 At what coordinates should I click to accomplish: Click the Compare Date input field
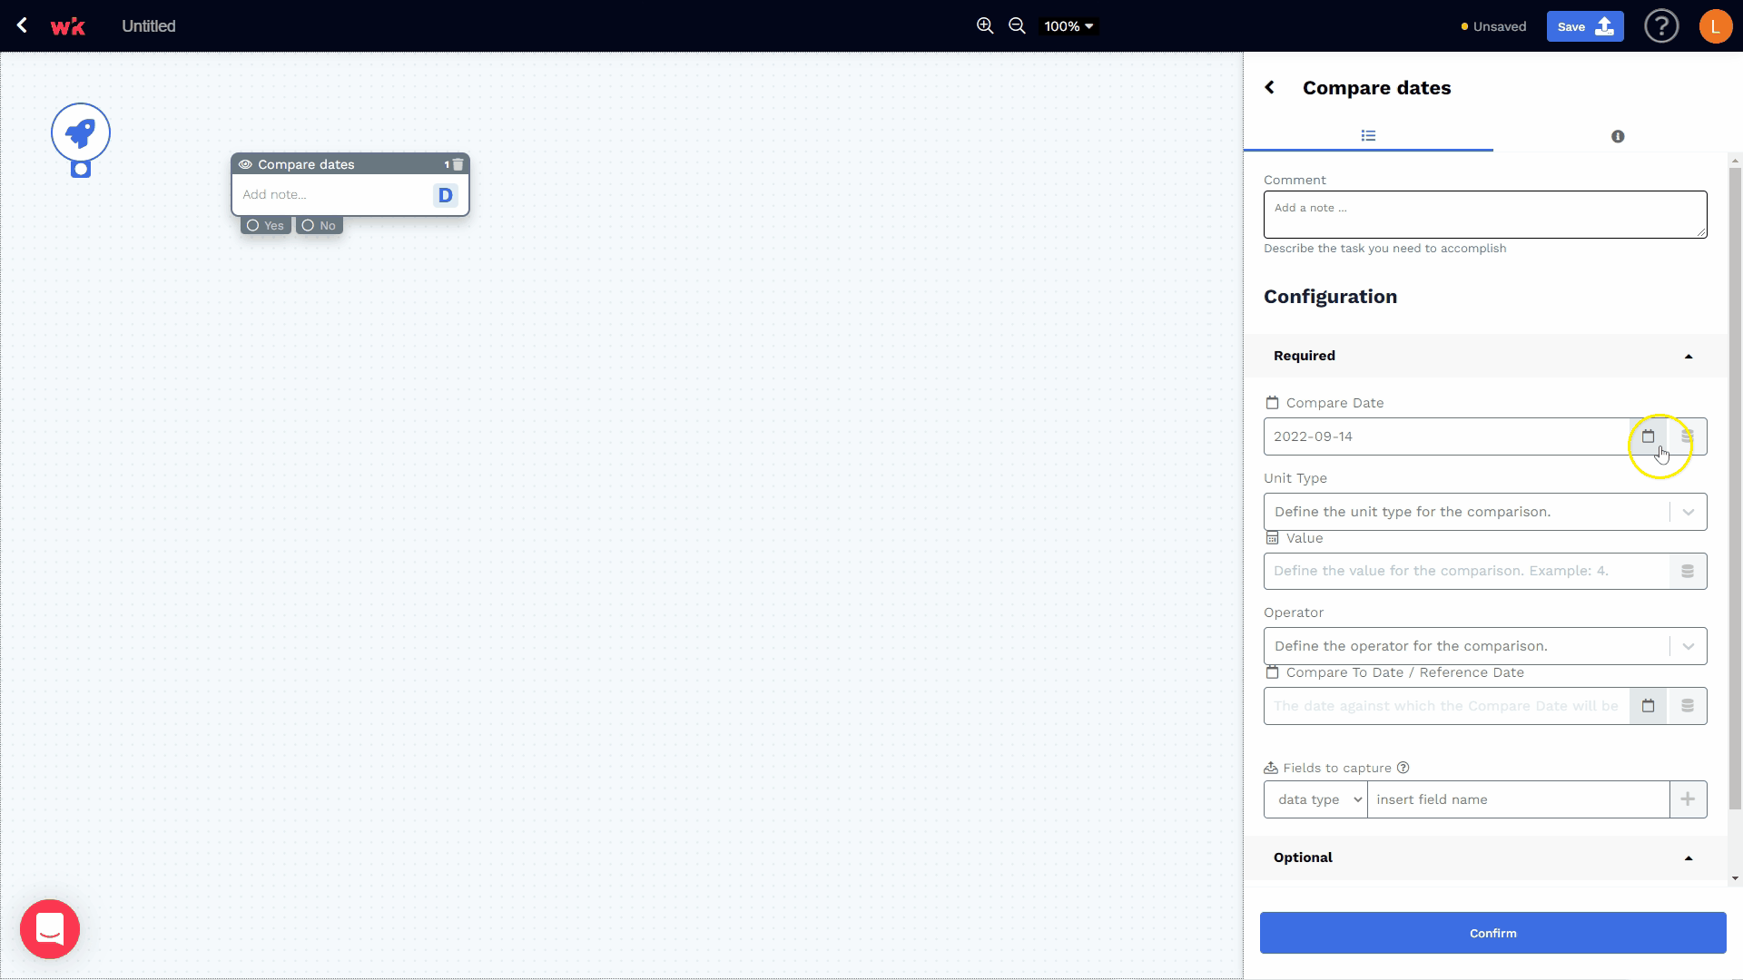click(x=1446, y=436)
